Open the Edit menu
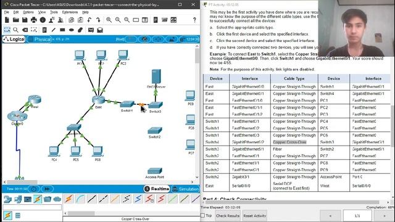The height and width of the screenshot is (222, 395). [16, 12]
